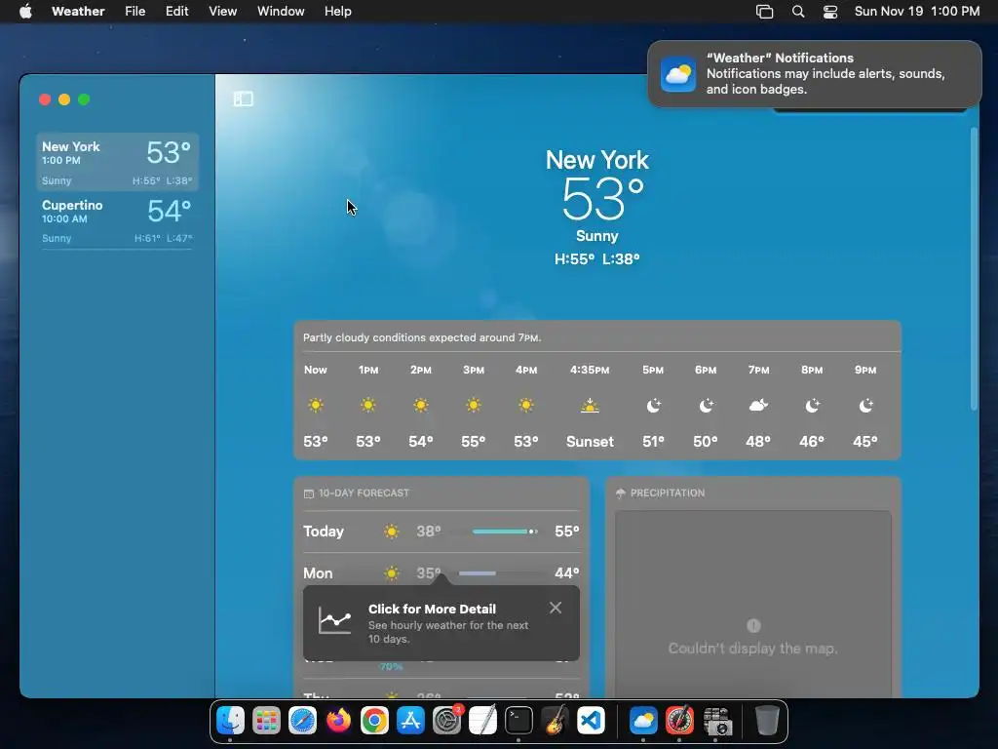
Task: Click the Today sun icon in the forecast
Action: pyautogui.click(x=392, y=532)
